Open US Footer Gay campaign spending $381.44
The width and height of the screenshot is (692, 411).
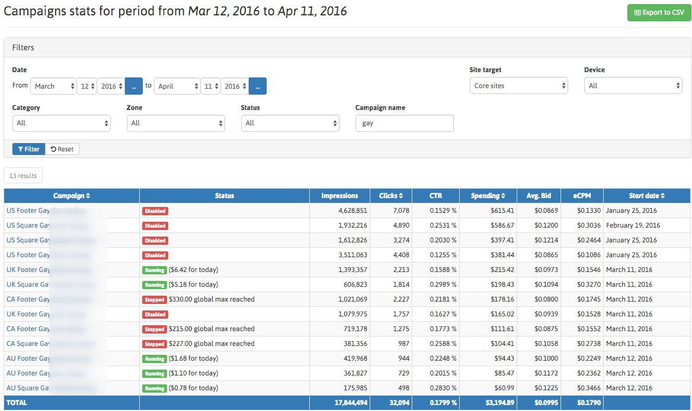[28, 255]
